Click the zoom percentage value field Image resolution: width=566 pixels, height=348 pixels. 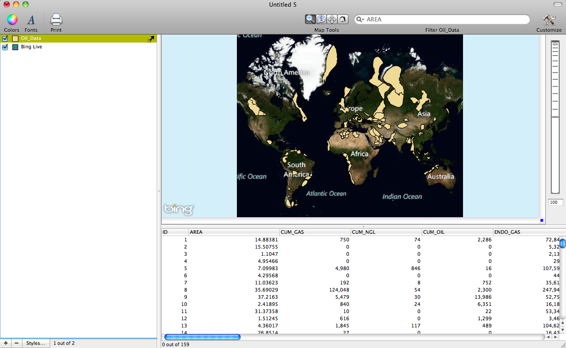pyautogui.click(x=555, y=202)
